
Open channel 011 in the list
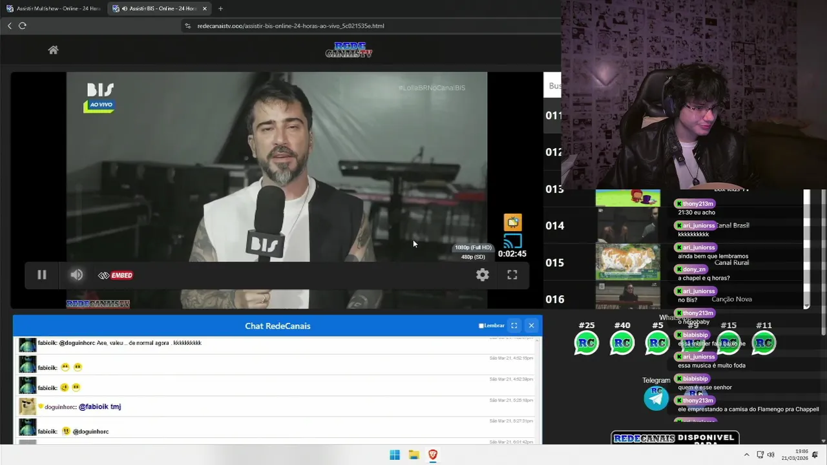coord(553,116)
